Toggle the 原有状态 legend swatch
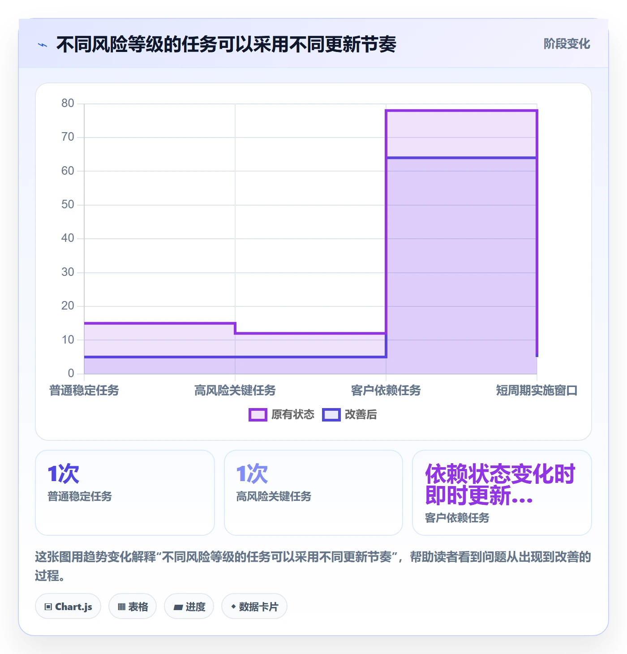The height and width of the screenshot is (654, 627). (x=258, y=415)
